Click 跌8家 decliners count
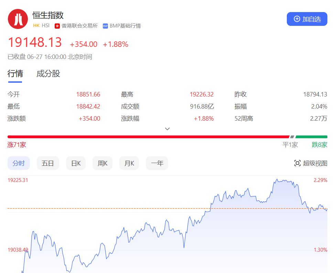Screen dimensions: 336x273 coord(319,145)
